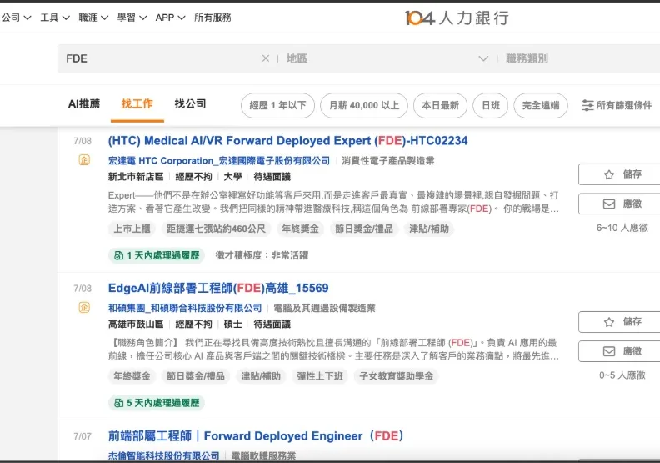Apply to the HTC job with 應徵
This screenshot has height=463, width=660.
point(620,204)
